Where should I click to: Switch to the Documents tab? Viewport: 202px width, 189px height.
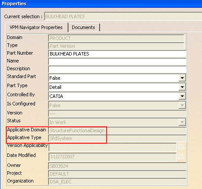pos(83,27)
